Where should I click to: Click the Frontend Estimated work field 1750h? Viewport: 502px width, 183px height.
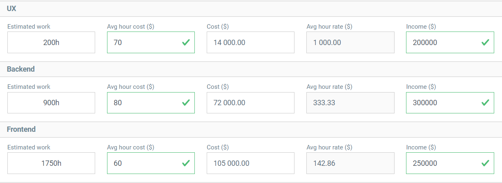51,163
